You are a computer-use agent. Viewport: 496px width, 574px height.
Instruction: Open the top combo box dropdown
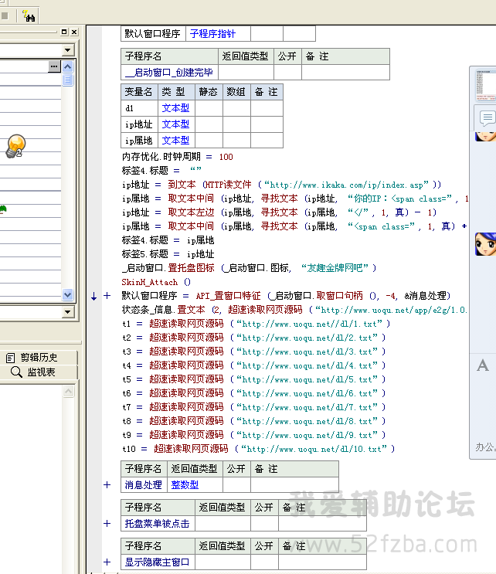pos(68,50)
